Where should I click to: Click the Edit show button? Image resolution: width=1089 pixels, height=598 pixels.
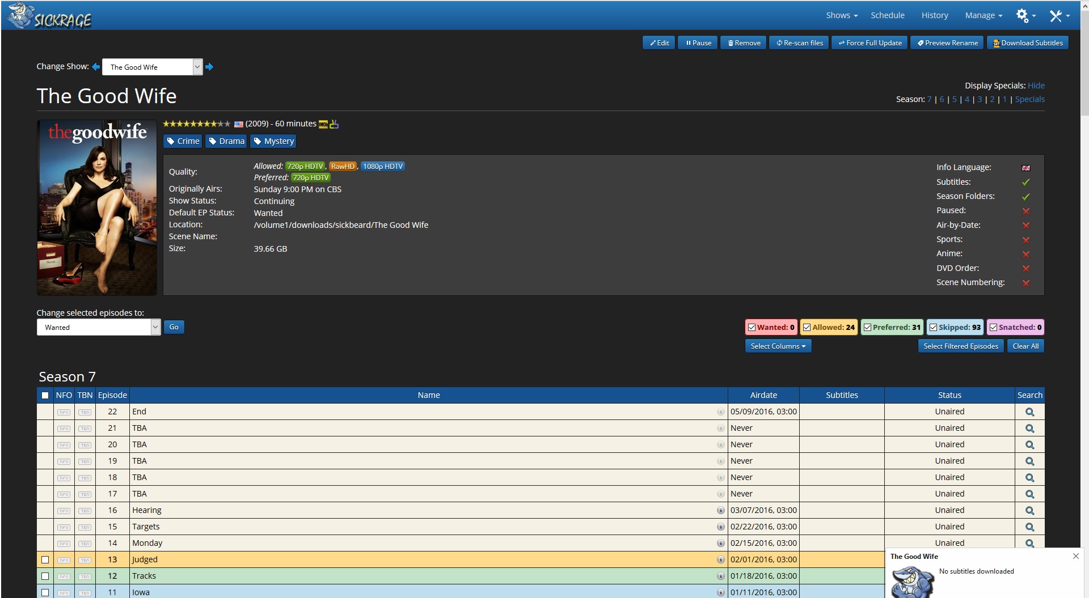point(659,43)
